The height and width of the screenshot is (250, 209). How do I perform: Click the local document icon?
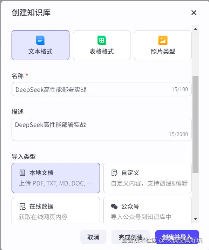[22, 173]
